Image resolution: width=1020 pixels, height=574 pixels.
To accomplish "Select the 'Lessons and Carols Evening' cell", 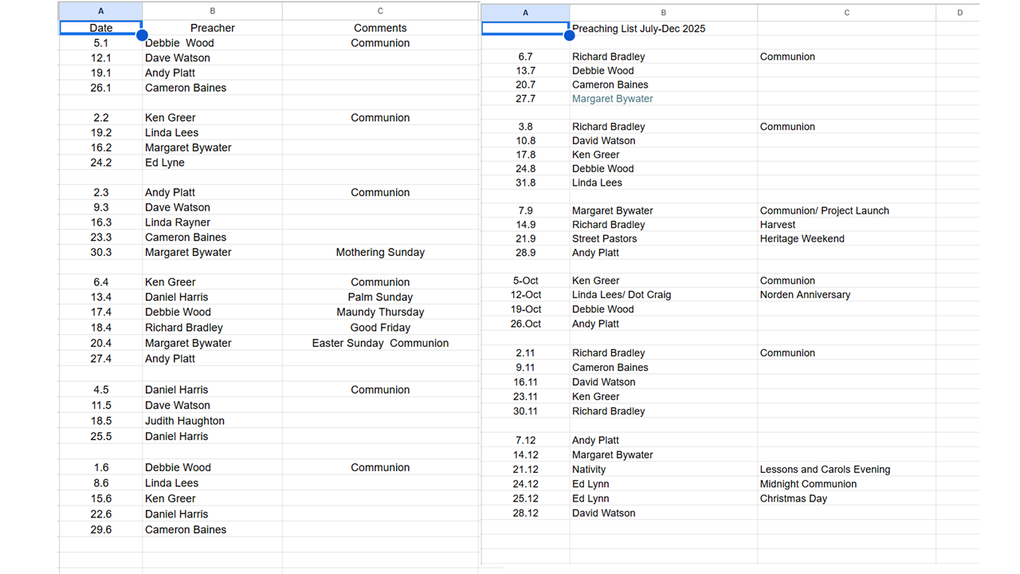I will (846, 470).
